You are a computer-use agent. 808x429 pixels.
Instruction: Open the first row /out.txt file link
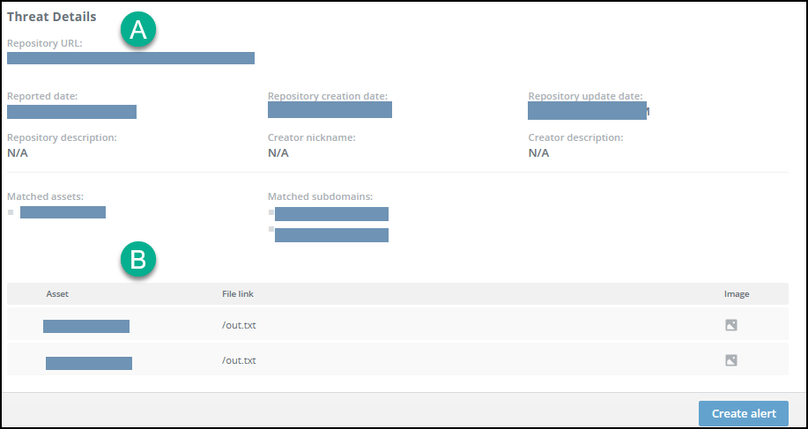[x=239, y=325]
